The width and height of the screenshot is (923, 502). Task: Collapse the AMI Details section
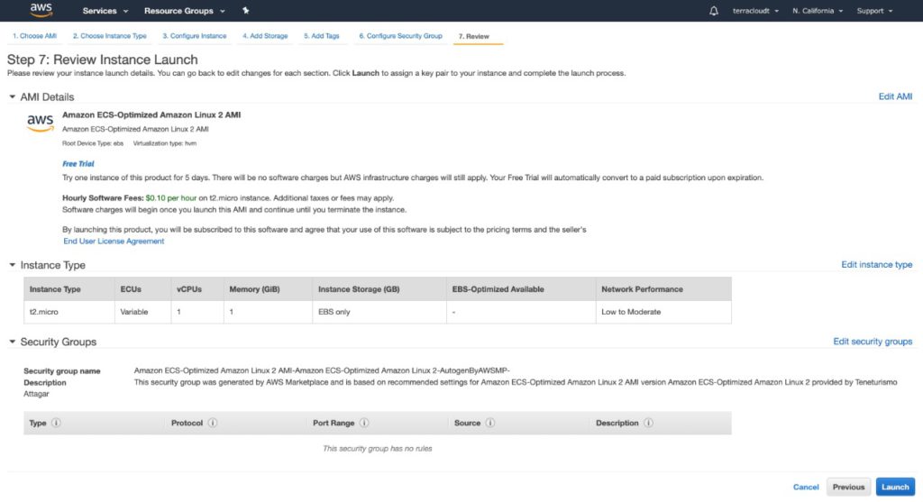click(12, 96)
